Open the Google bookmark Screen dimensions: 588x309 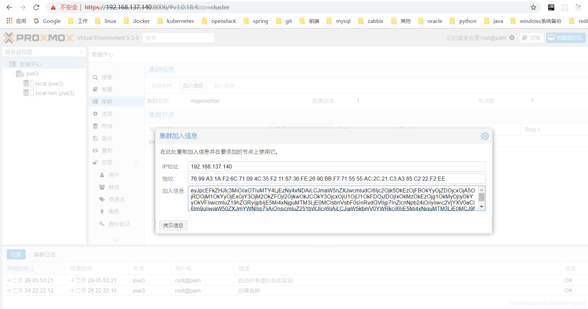47,21
